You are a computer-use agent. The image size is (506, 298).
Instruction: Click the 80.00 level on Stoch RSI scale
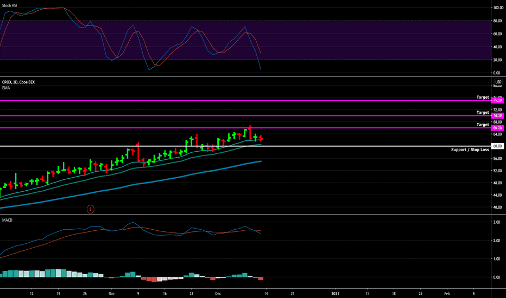[497, 21]
